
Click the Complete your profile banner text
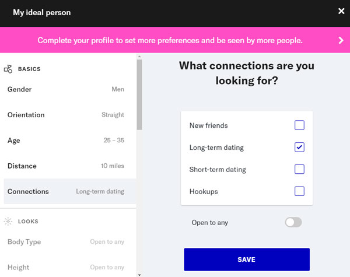click(170, 40)
